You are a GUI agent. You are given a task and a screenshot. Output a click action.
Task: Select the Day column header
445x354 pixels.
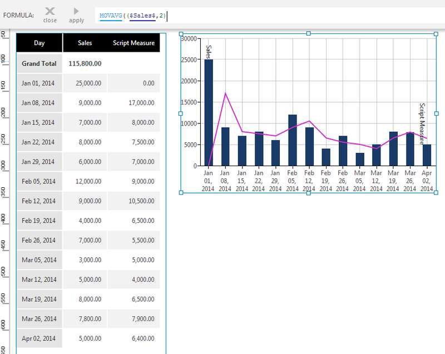click(39, 43)
